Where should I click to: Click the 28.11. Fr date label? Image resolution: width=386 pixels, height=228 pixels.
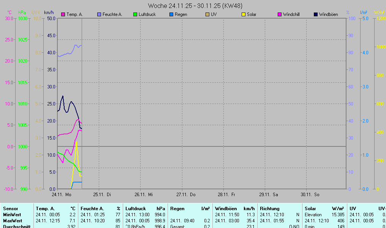click(226, 195)
